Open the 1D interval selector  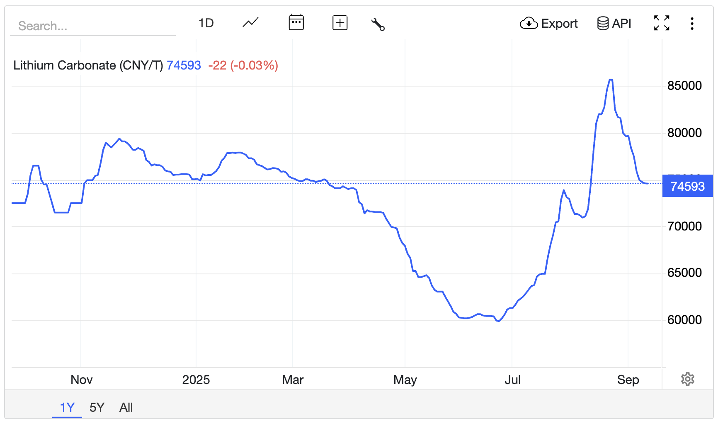pyautogui.click(x=206, y=23)
